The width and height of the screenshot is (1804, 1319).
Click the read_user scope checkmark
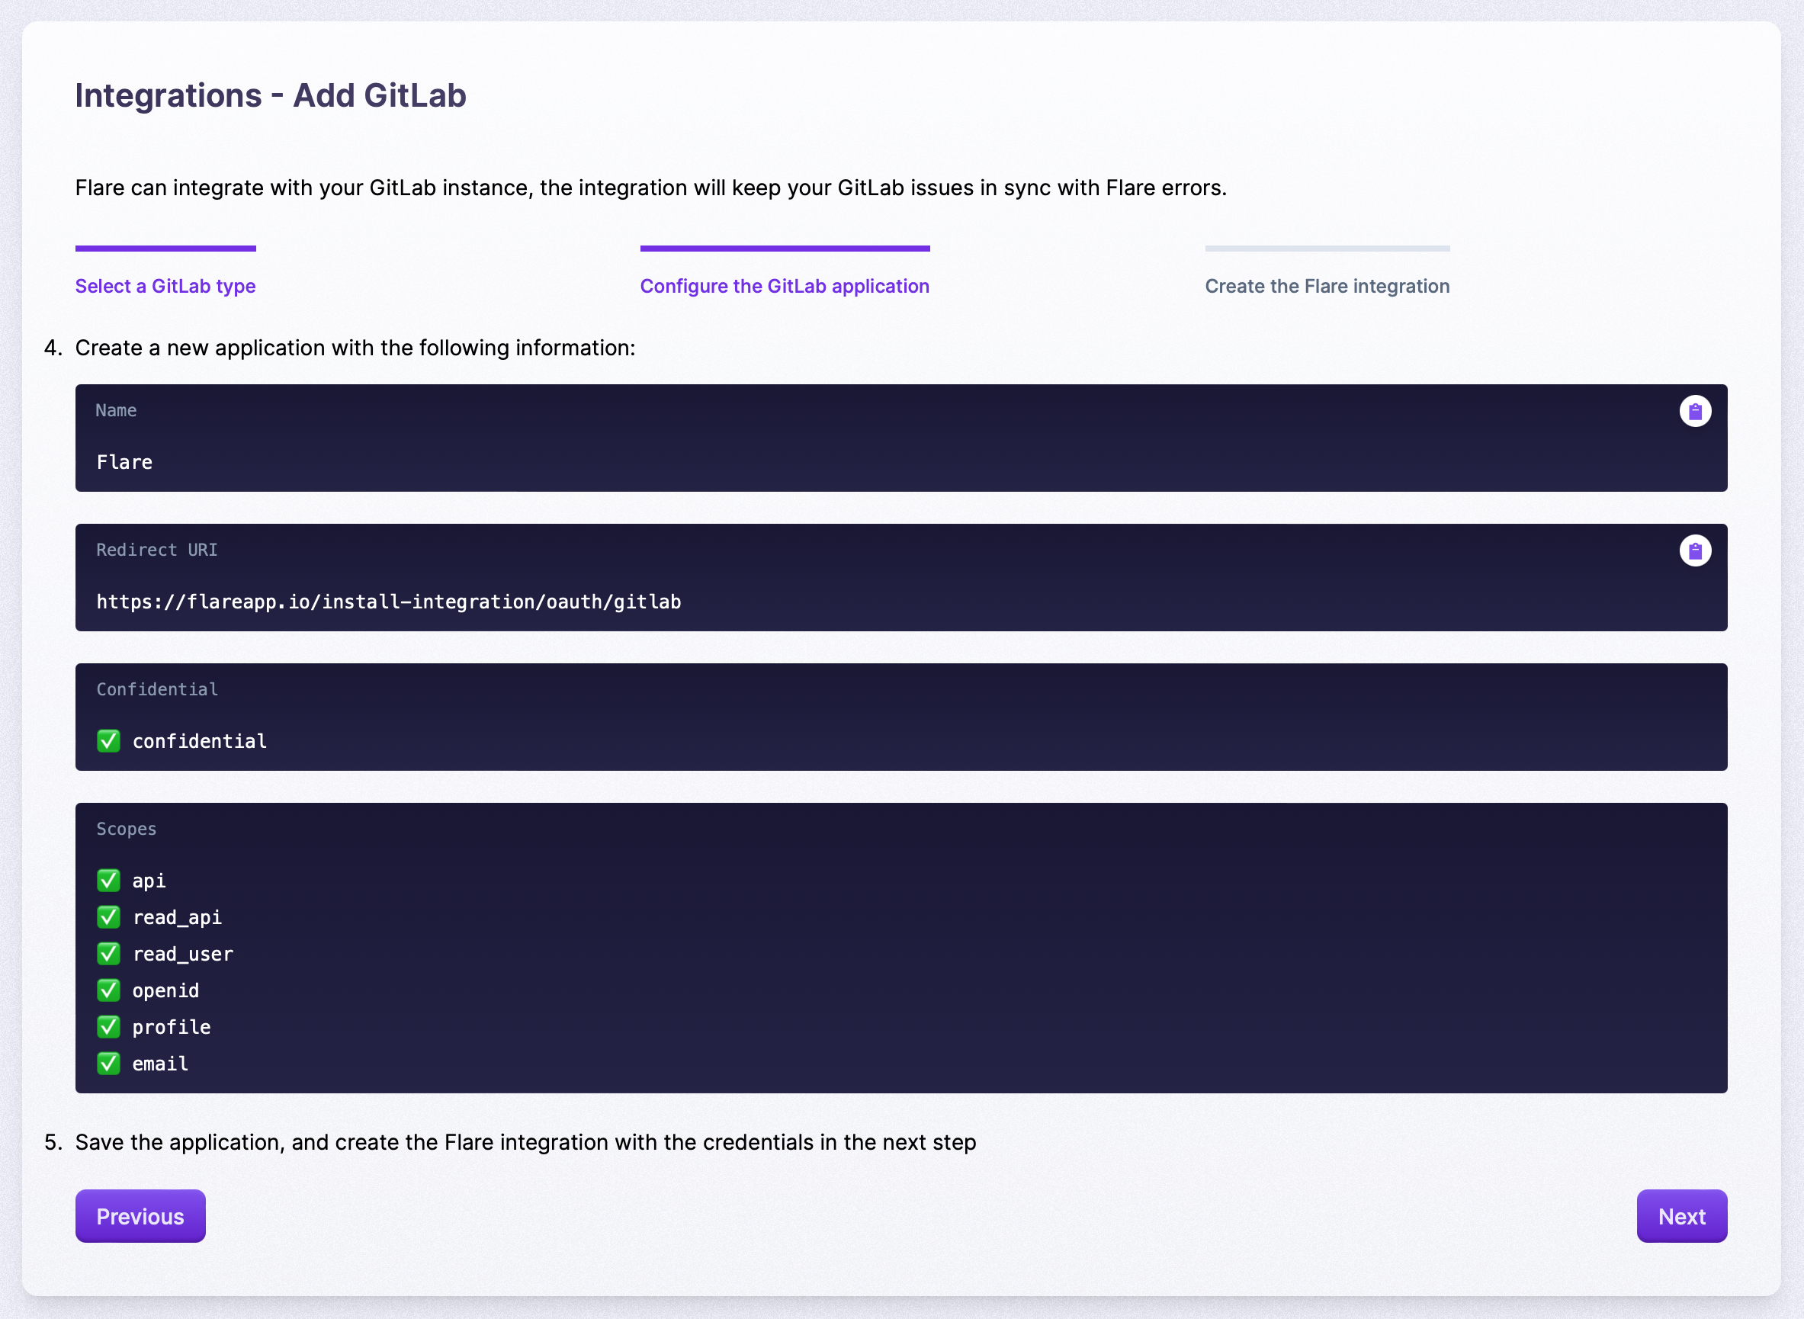[108, 954]
